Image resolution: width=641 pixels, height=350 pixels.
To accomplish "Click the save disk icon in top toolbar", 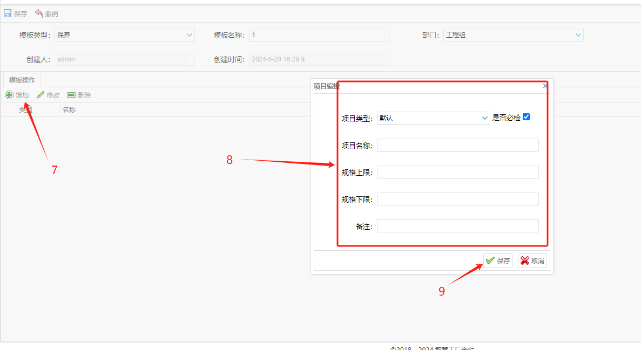I will pos(8,13).
